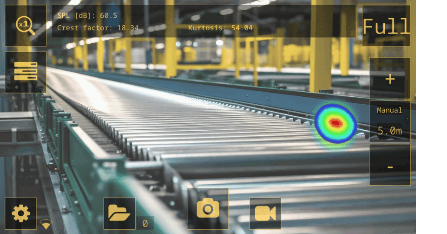Capture a snapshot with the camera icon
The width and height of the screenshot is (447, 234).
point(208,208)
